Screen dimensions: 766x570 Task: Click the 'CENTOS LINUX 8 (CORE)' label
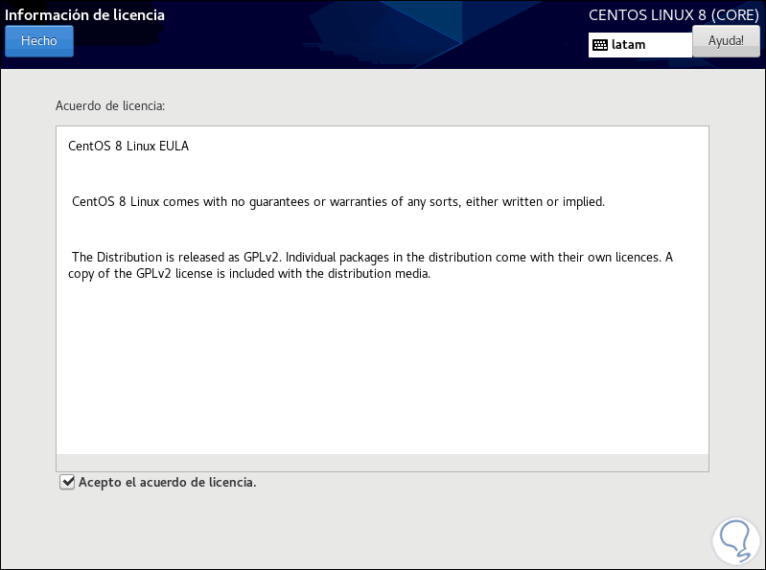click(x=674, y=15)
